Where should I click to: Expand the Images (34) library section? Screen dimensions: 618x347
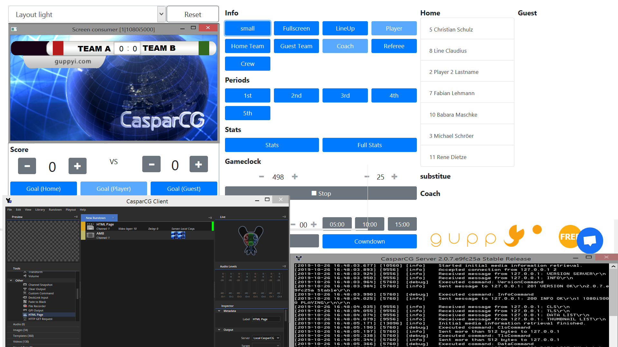coord(43,330)
